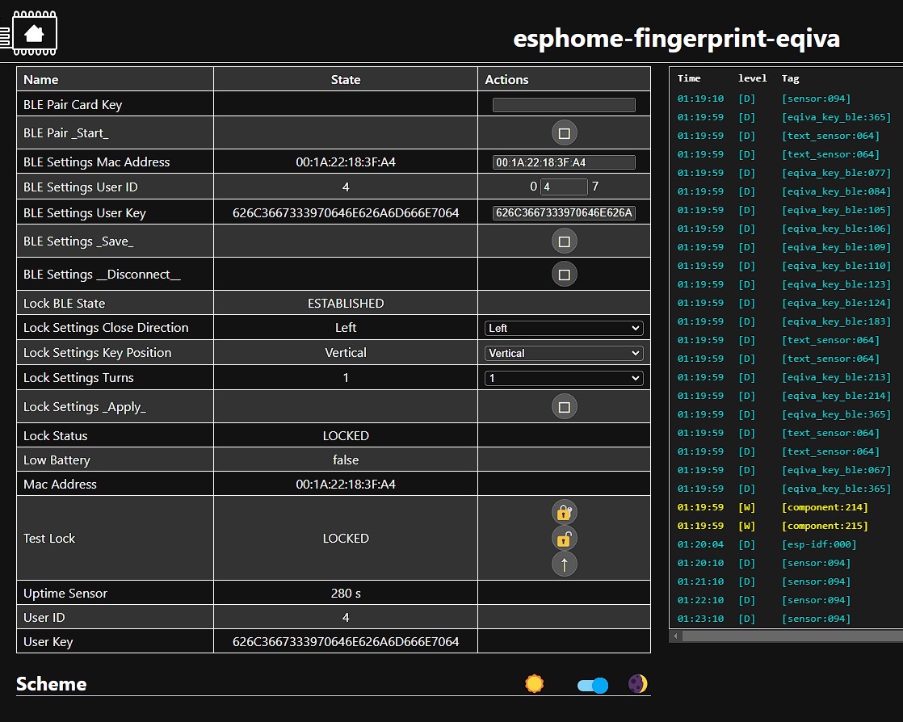Click the Uptime Sensor 280 s value
This screenshot has height=722, width=903.
tap(346, 593)
